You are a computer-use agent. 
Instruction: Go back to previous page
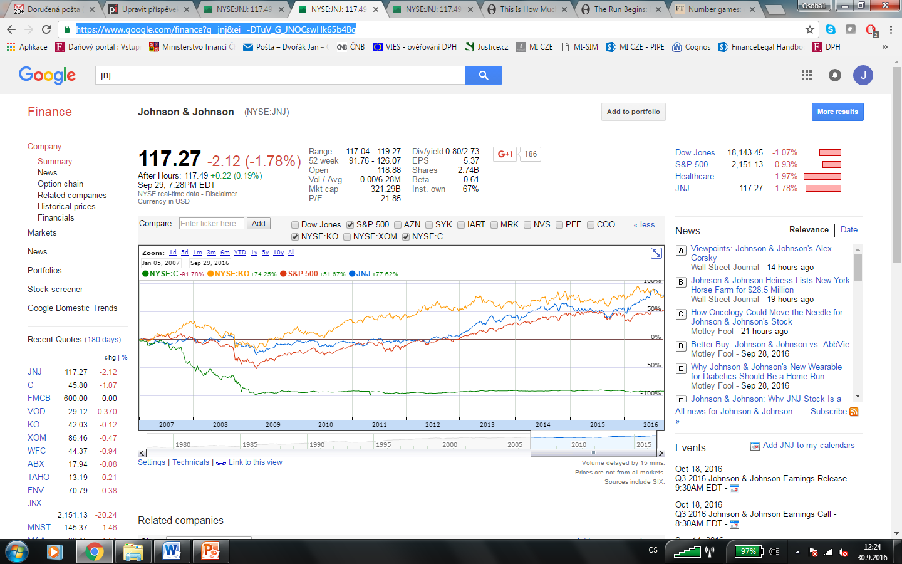[11, 29]
